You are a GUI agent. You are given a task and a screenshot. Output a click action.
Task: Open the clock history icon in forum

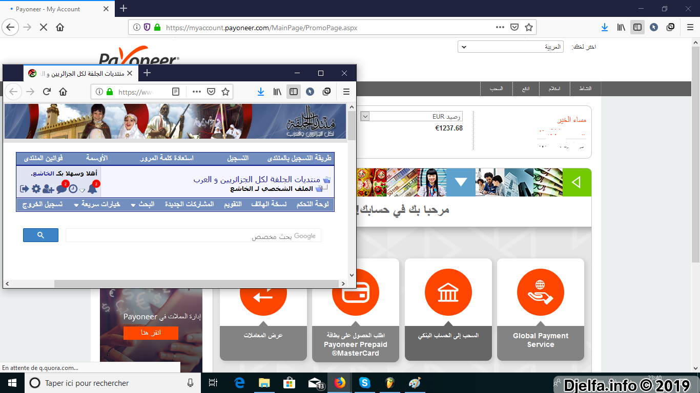[x=73, y=189]
